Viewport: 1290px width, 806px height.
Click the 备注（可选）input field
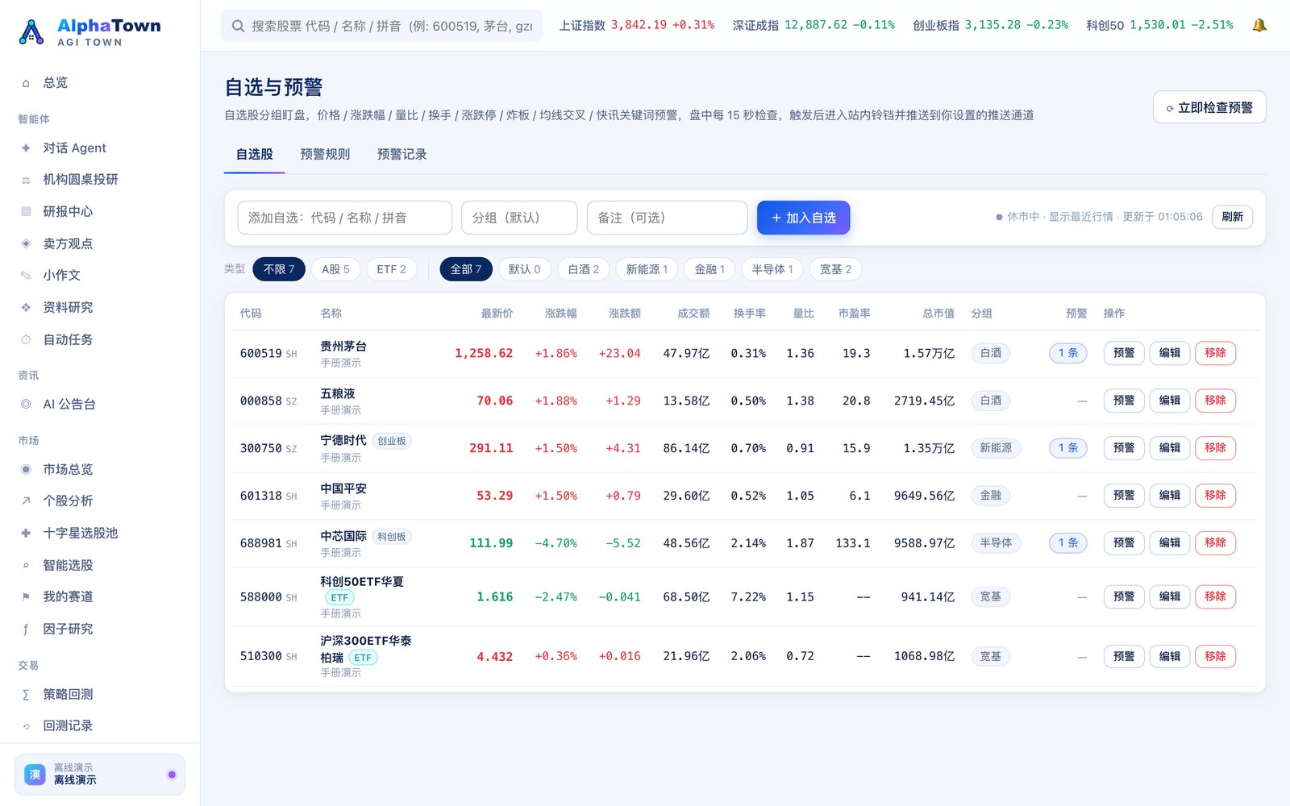click(667, 218)
